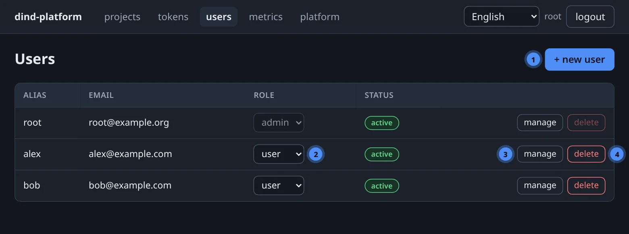This screenshot has width=629, height=234.
Task: Log out with the logout button
Action: coord(590,17)
